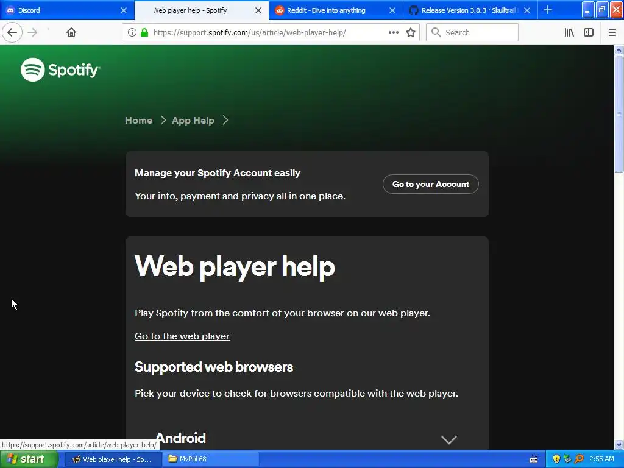The height and width of the screenshot is (468, 624).
Task: Select Web player help taskbar button
Action: point(113,459)
